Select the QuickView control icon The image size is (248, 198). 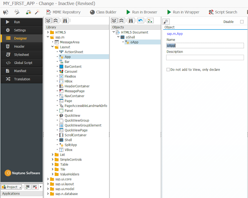[61, 116]
